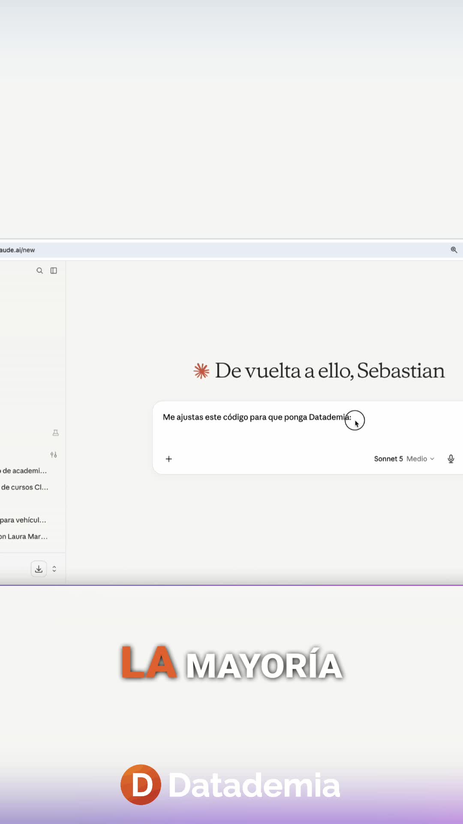Open chat "on Laura Mar..." in sidebar

tap(24, 536)
